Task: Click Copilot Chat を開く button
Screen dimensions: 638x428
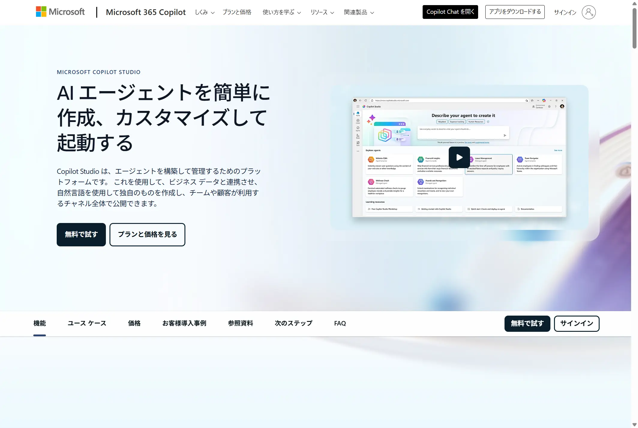Action: 450,12
